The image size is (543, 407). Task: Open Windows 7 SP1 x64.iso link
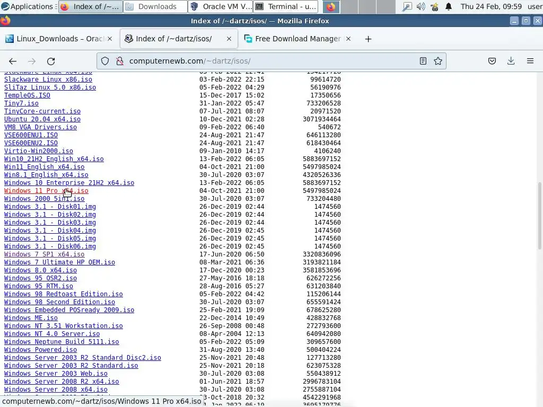[x=45, y=254]
